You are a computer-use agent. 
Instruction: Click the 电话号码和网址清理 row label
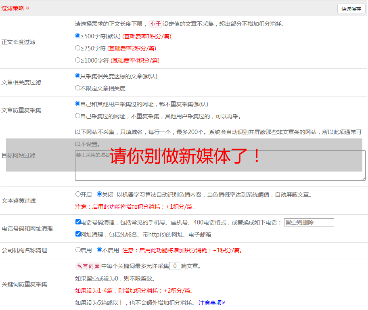pyautogui.click(x=27, y=228)
